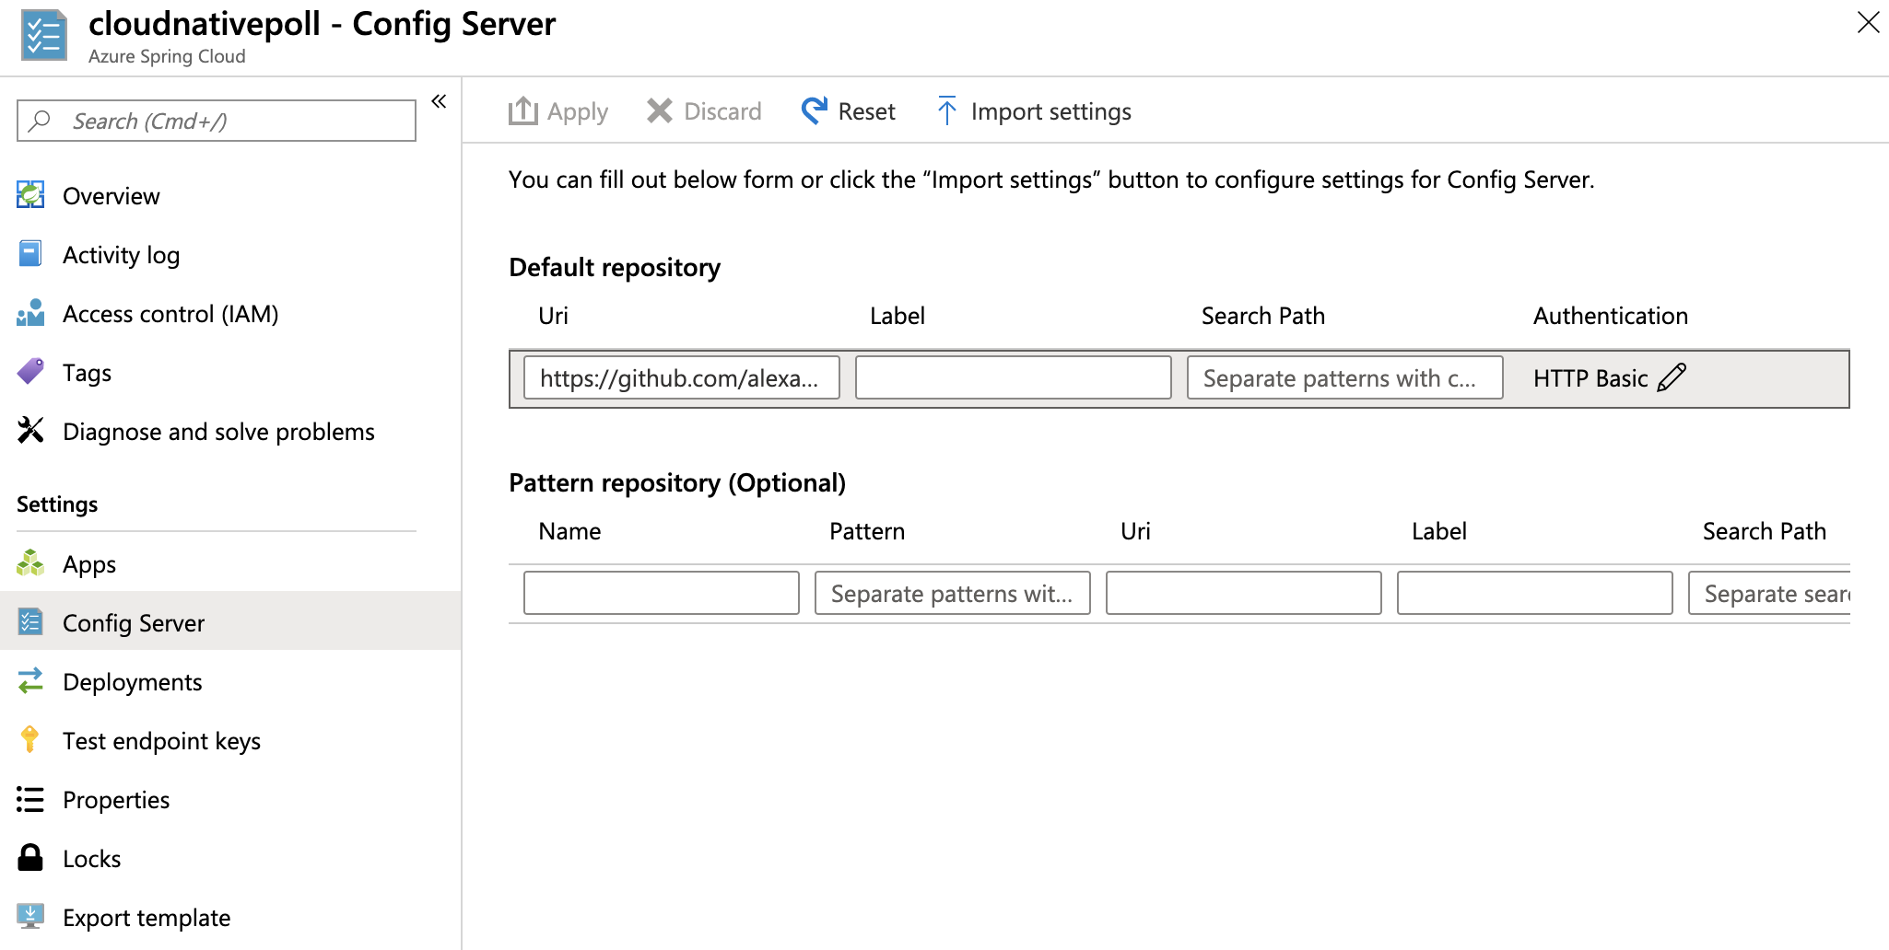This screenshot has width=1889, height=950.
Task: Click the Default repository heading
Action: [x=615, y=267]
